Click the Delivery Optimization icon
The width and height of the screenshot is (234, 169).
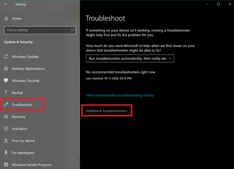click(x=6, y=68)
